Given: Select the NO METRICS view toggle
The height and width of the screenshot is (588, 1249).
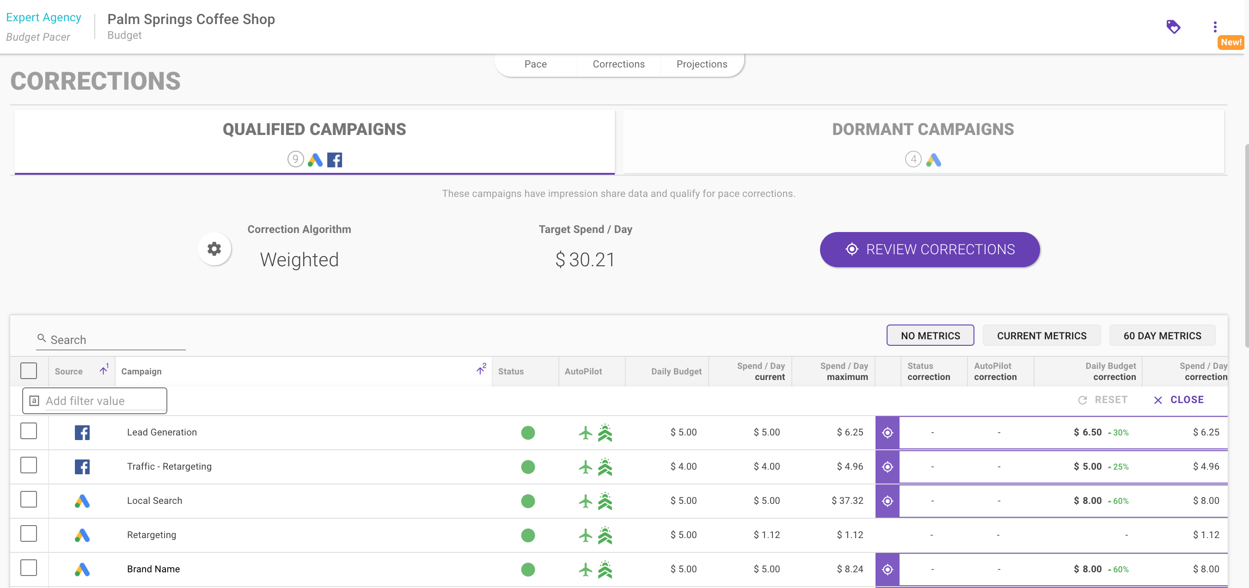Looking at the screenshot, I should pos(930,336).
